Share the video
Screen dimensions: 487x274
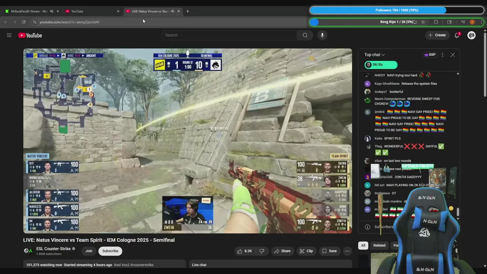coord(282,251)
